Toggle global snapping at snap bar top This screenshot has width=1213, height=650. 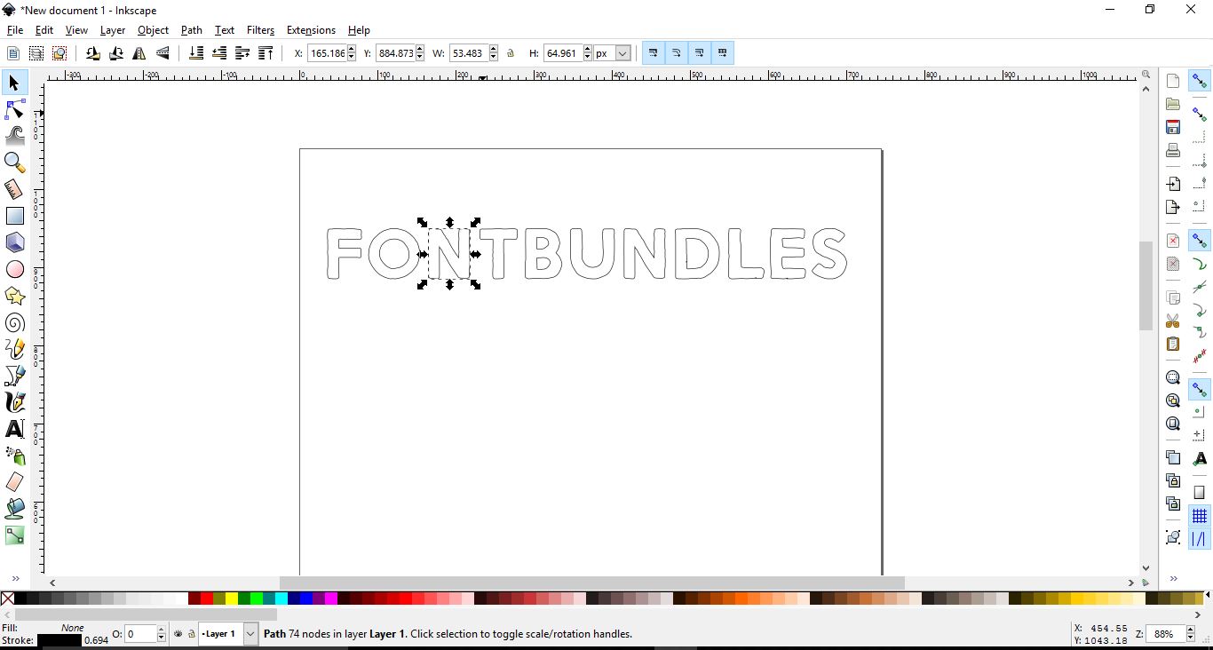[x=1200, y=81]
